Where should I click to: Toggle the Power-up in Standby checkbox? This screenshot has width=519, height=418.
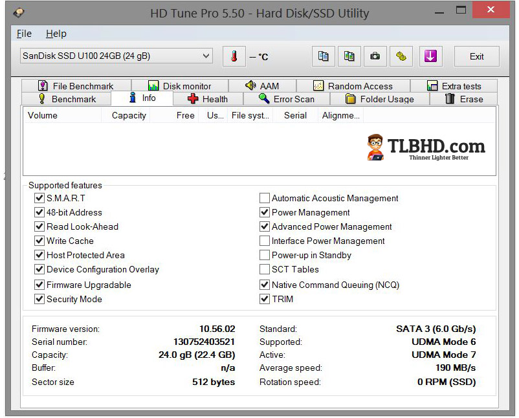264,255
